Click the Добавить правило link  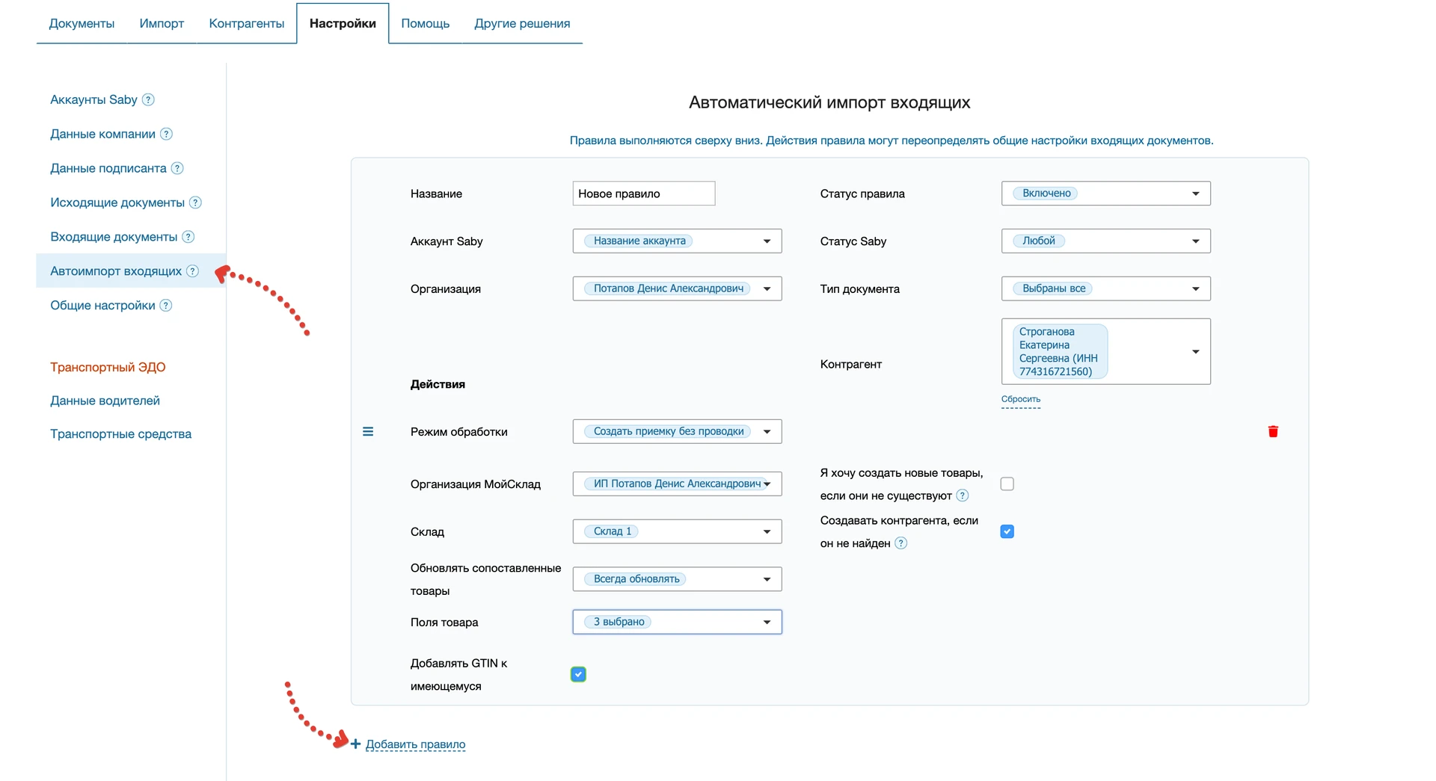click(x=416, y=744)
